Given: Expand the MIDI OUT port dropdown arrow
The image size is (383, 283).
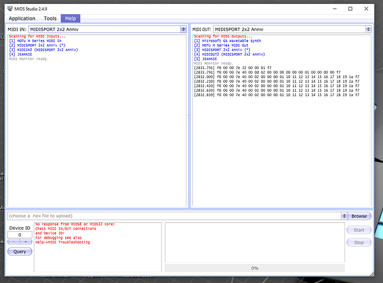Looking at the screenshot, I should click(x=368, y=29).
